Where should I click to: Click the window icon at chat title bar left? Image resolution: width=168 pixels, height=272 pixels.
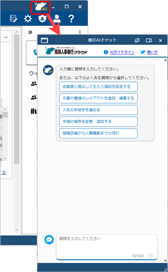click(x=44, y=40)
